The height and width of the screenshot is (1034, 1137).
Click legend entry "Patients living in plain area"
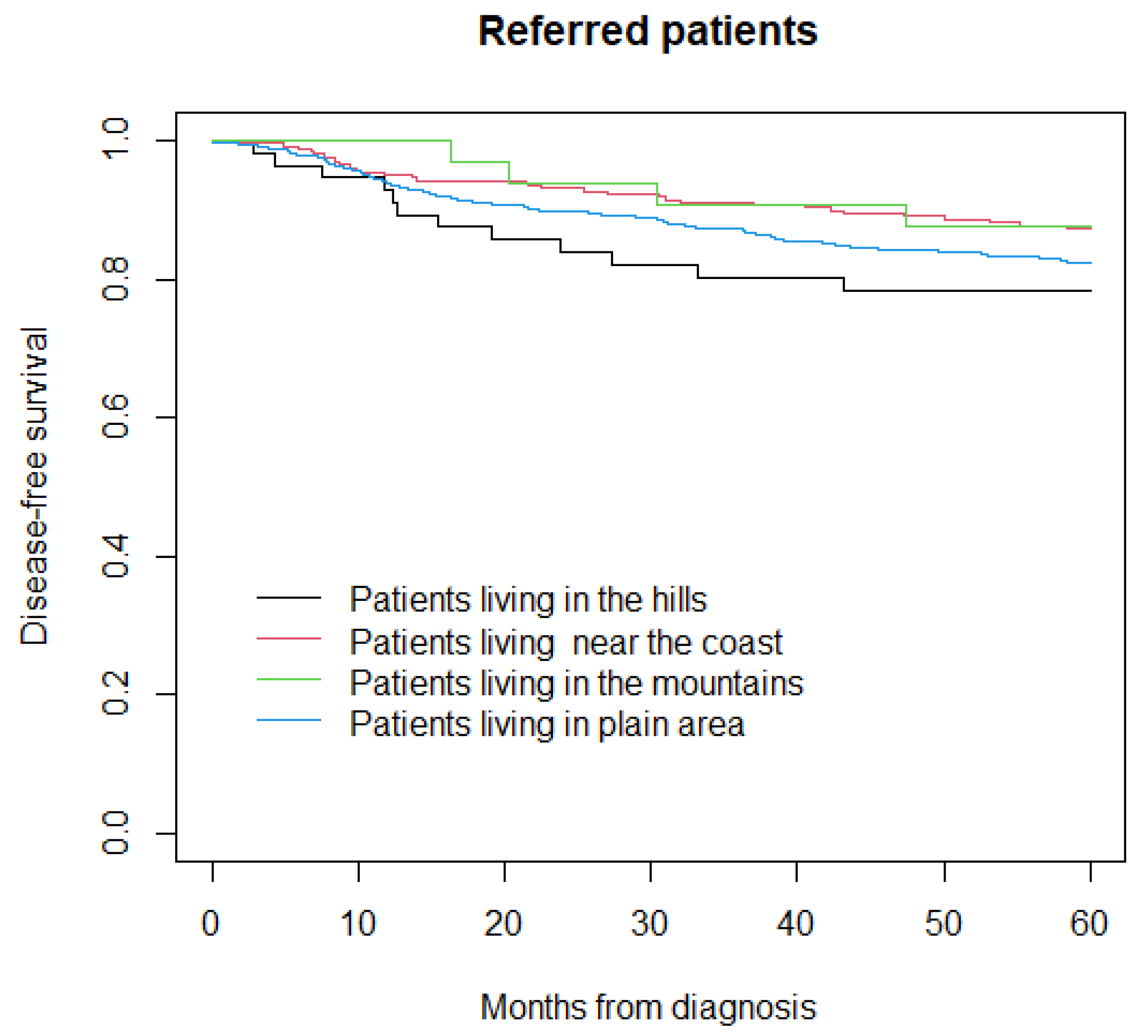[547, 724]
